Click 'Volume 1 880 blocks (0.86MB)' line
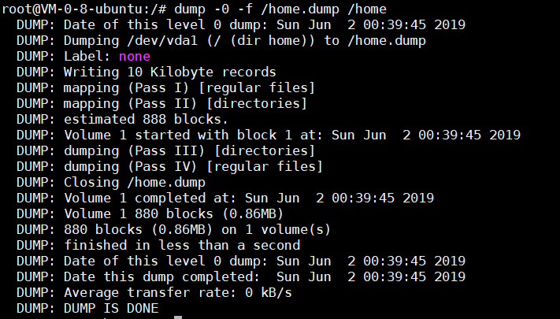The height and width of the screenshot is (319, 560). coord(150,213)
